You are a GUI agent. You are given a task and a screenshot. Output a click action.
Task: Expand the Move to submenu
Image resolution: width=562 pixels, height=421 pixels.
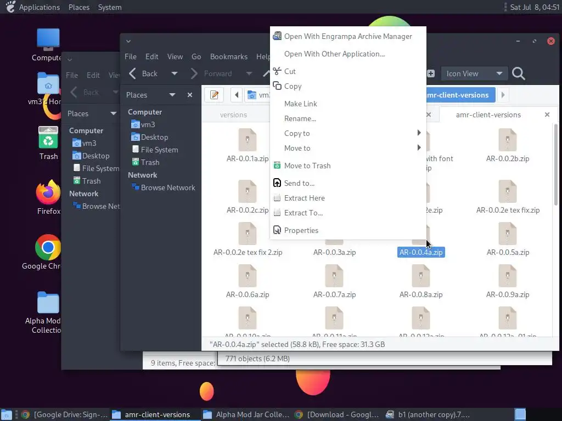pos(347,148)
